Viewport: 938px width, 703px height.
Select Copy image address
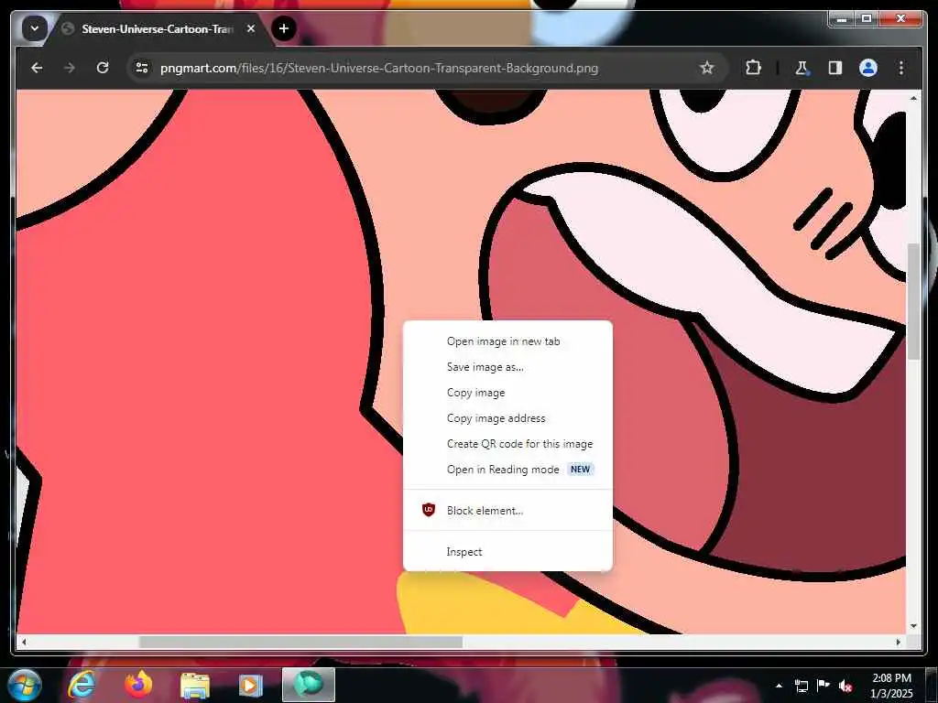(507, 418)
